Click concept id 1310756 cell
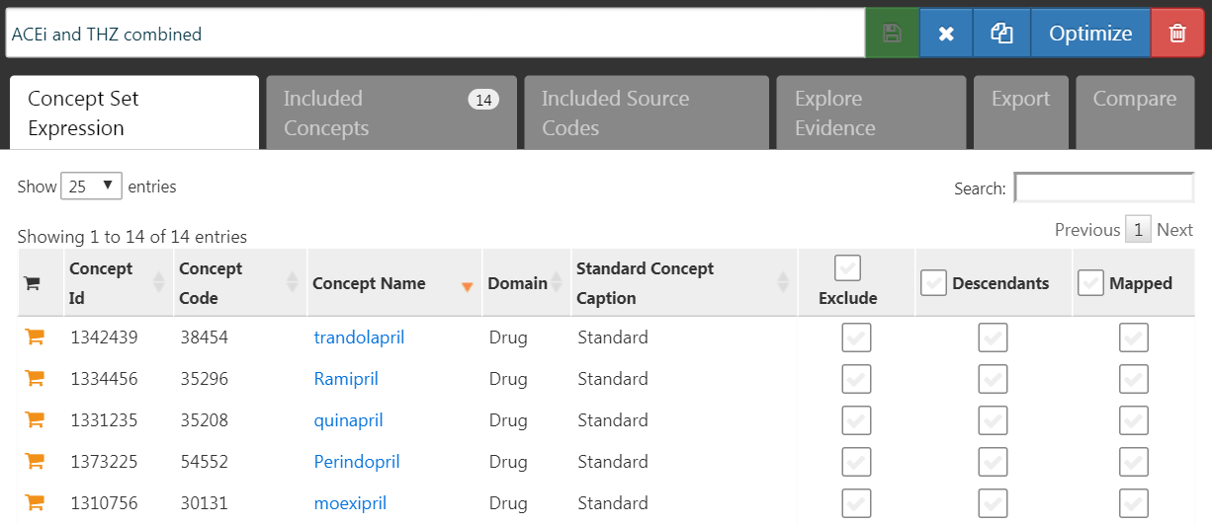1212x525 pixels. click(104, 503)
